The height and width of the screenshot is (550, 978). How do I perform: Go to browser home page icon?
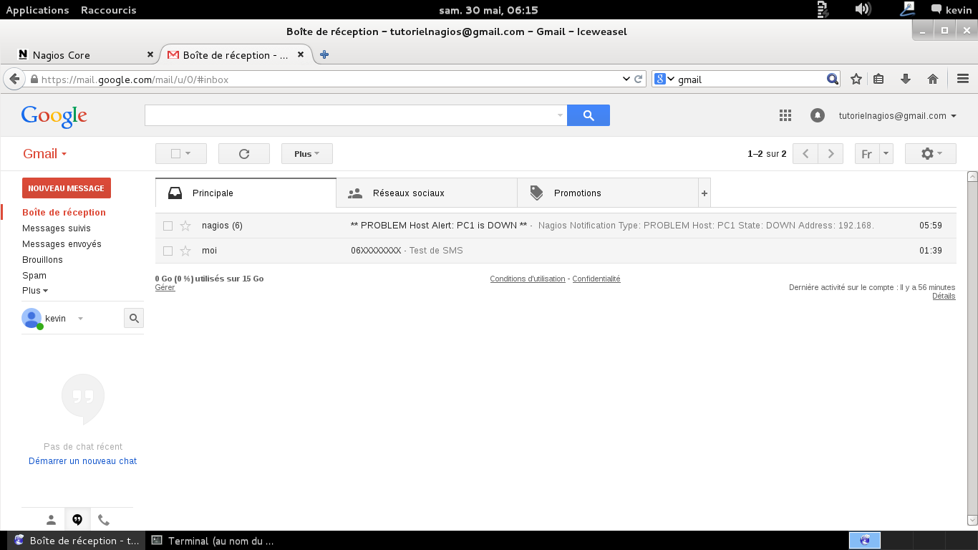[x=933, y=79]
